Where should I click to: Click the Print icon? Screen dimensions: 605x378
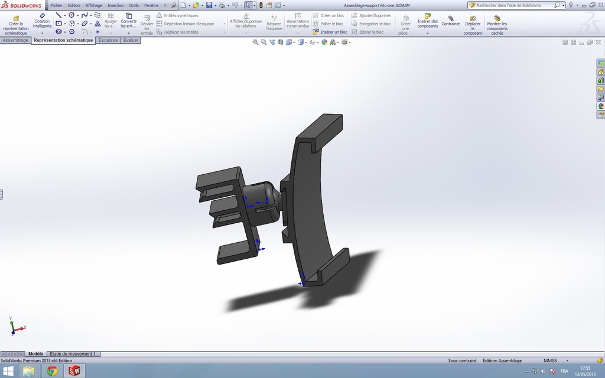point(222,5)
